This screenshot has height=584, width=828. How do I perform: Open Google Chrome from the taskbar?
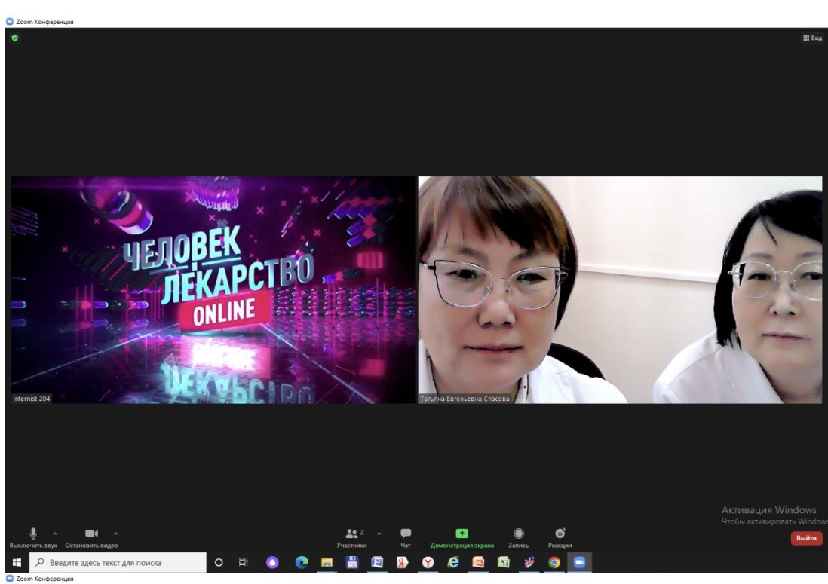click(554, 562)
